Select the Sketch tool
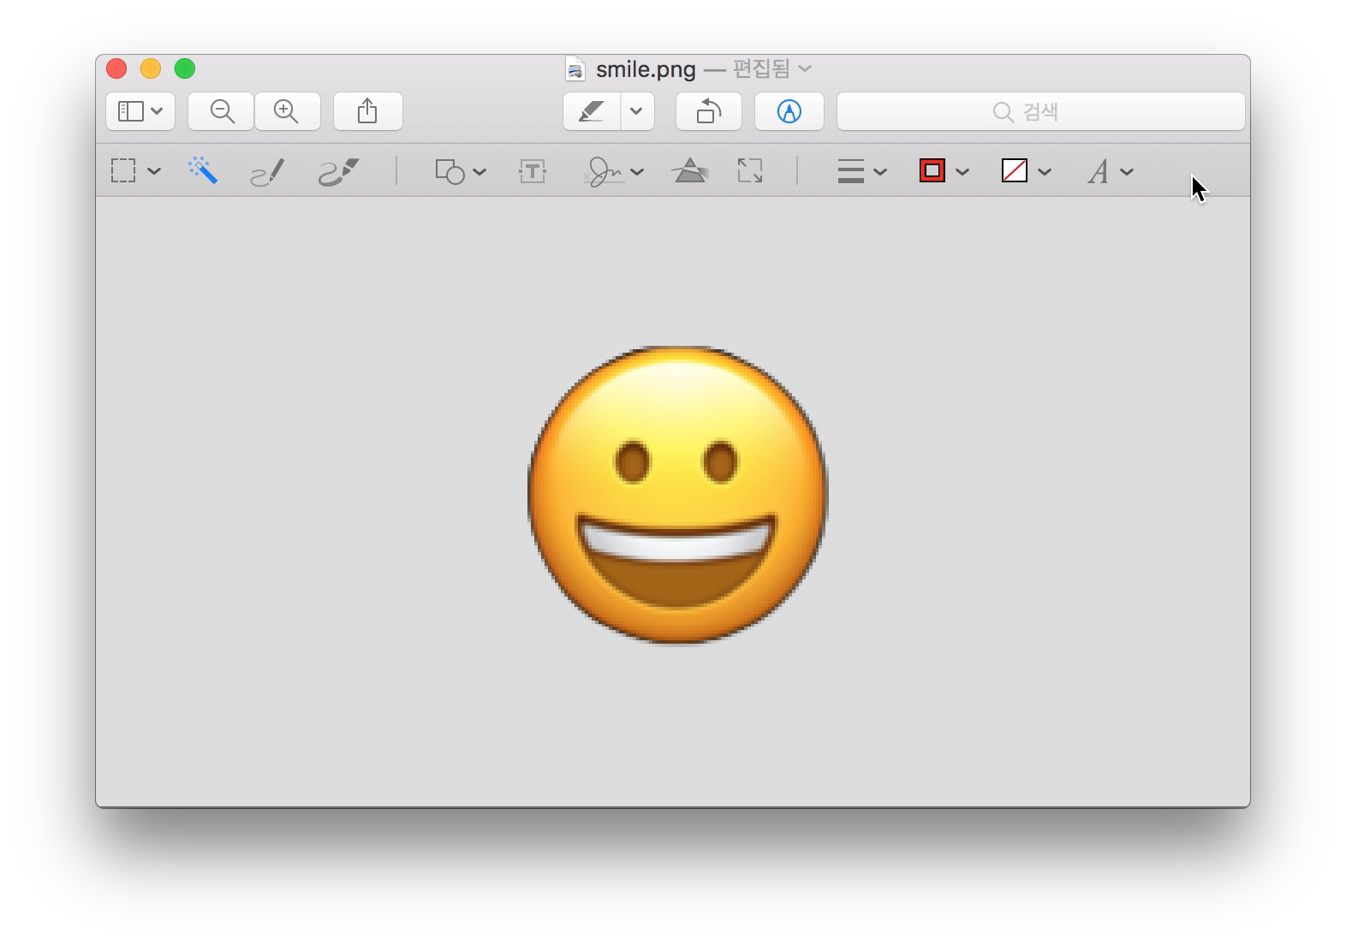This screenshot has width=1346, height=945. (x=267, y=172)
